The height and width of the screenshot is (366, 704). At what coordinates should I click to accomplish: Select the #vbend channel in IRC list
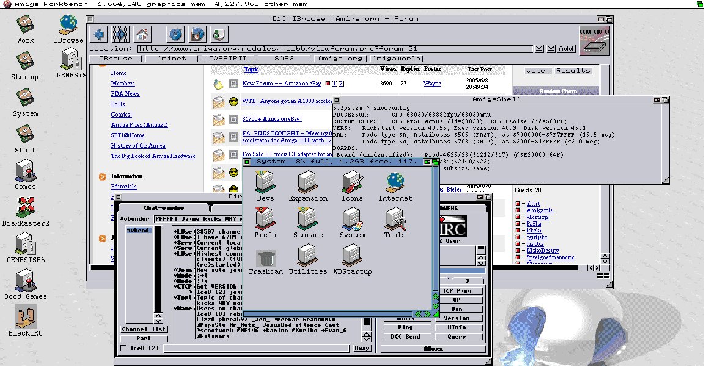[138, 230]
